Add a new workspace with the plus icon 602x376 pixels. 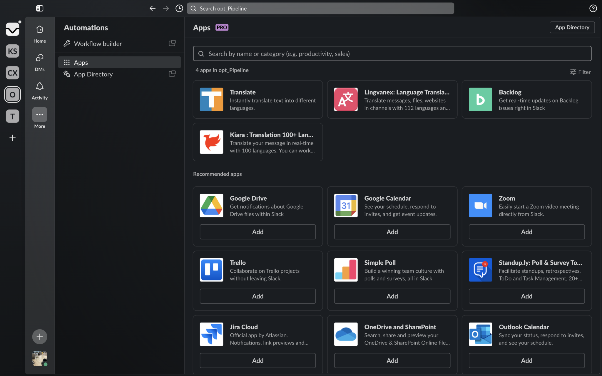[12, 138]
